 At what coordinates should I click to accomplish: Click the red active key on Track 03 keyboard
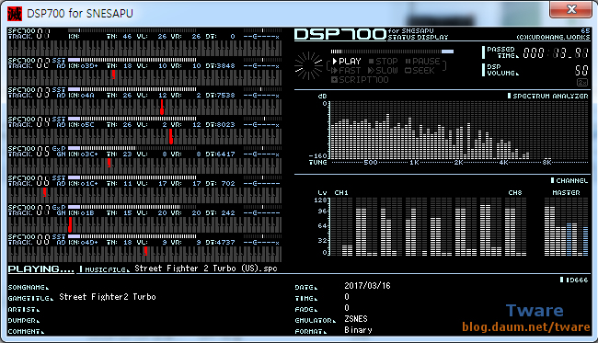(162, 107)
